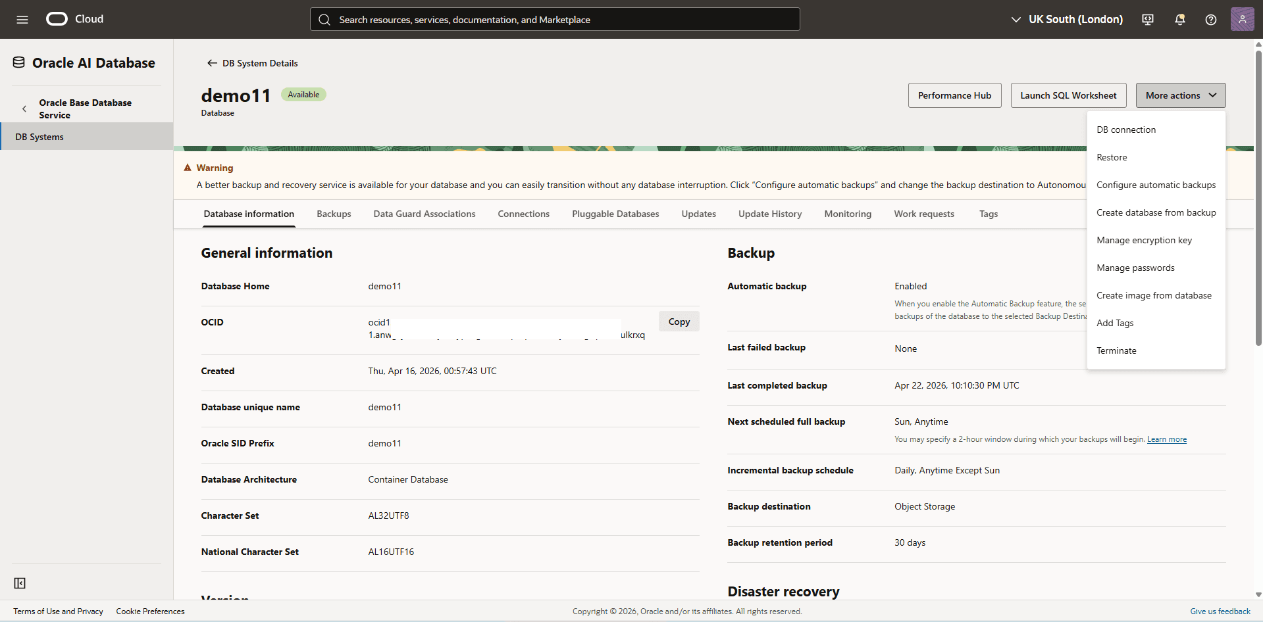The width and height of the screenshot is (1263, 622).
Task: Collapse the More actions dropdown
Action: (x=1181, y=95)
